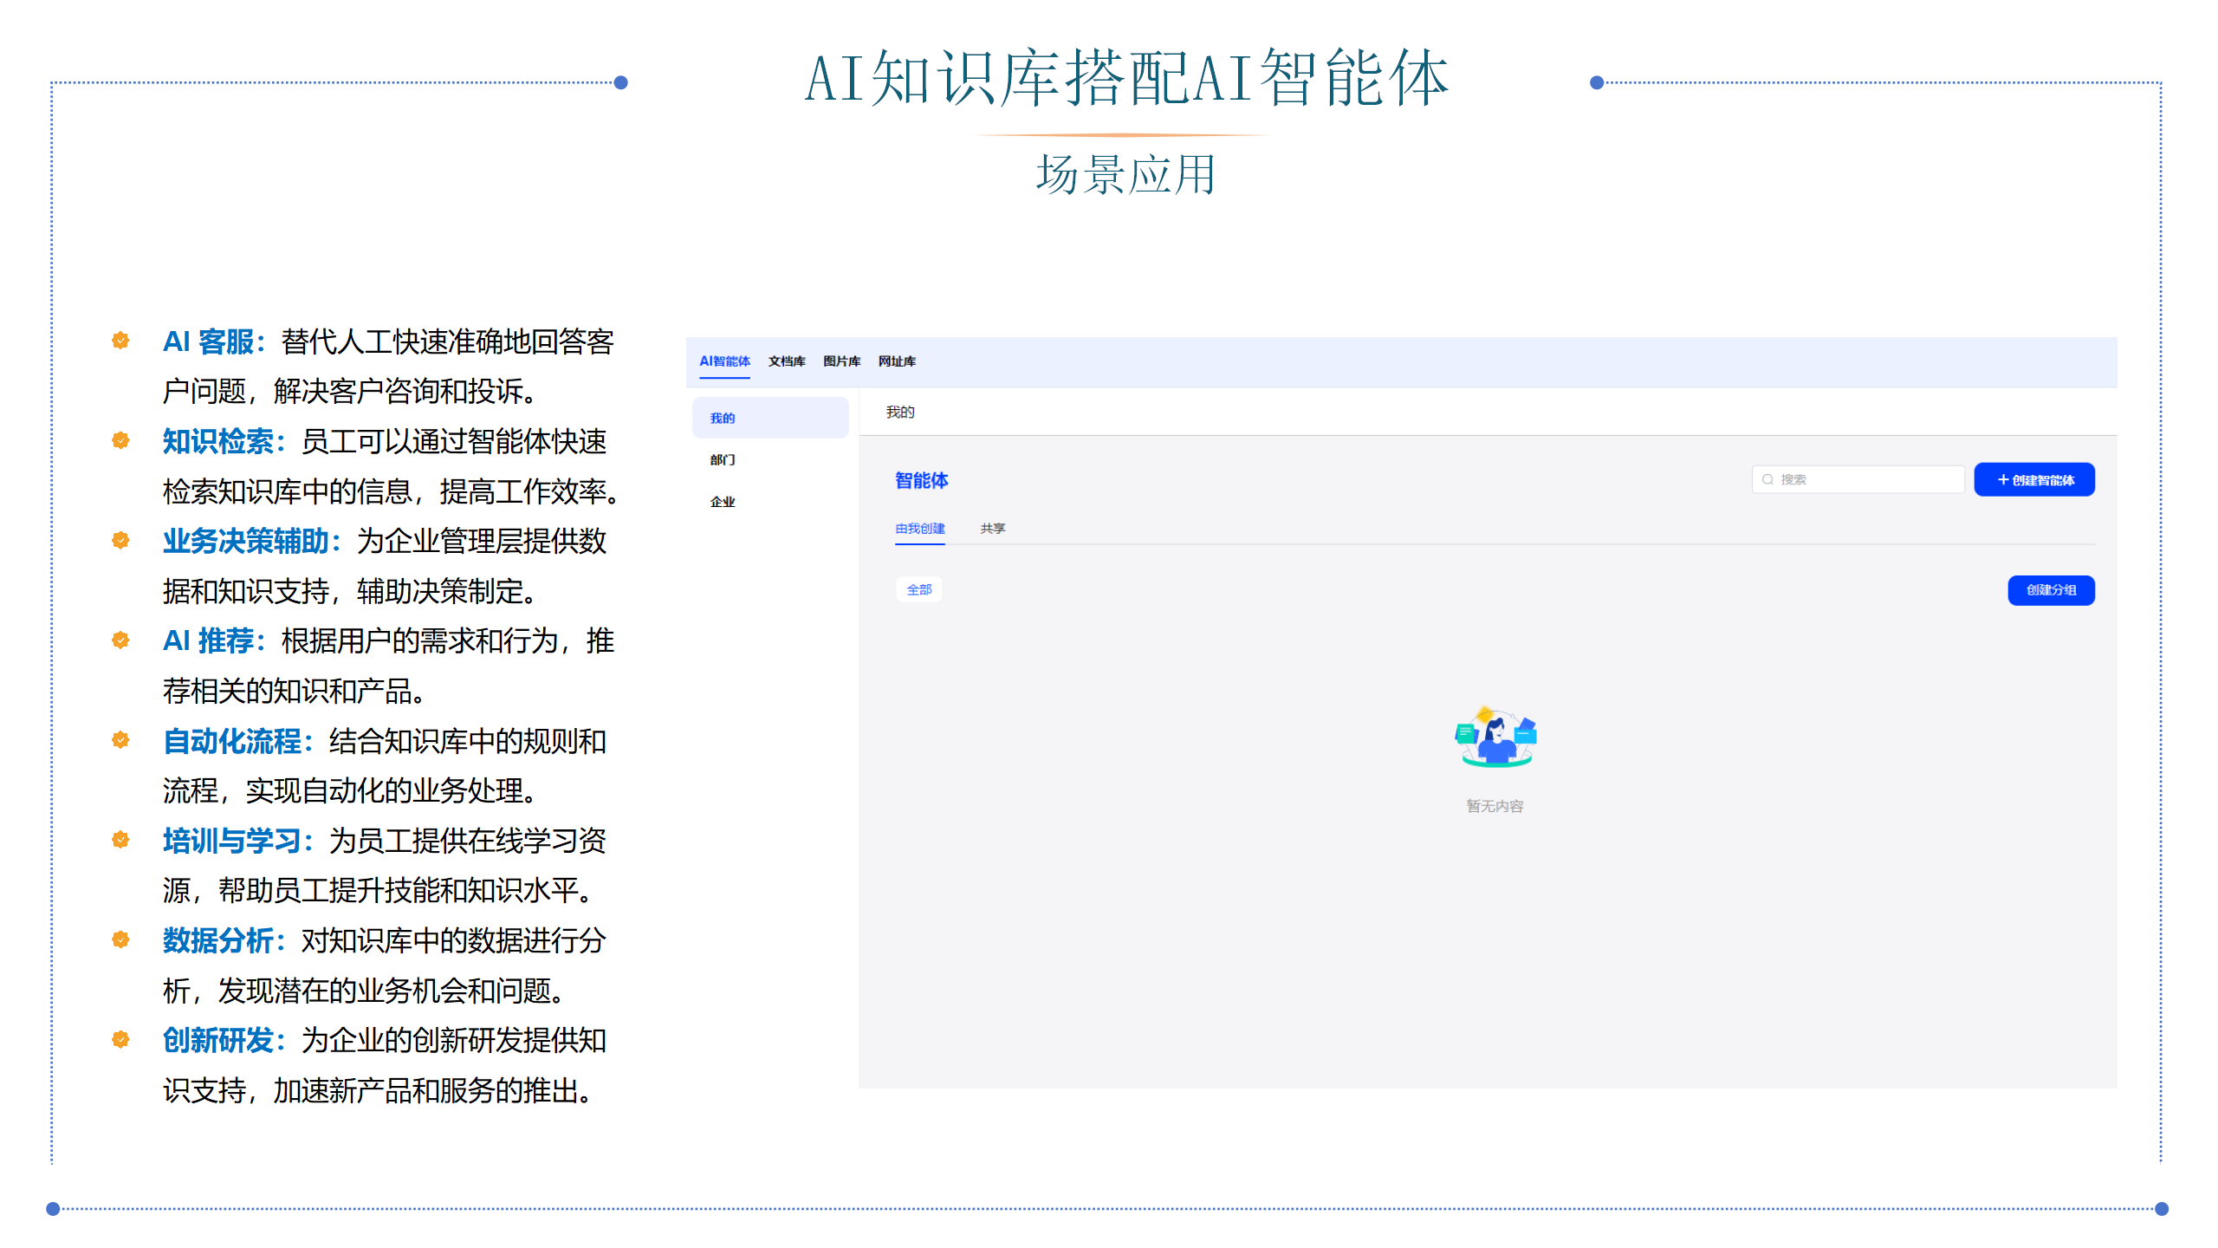2218x1248 pixels.
Task: Click the bullet icon beside 自动化流程
Action: click(120, 739)
